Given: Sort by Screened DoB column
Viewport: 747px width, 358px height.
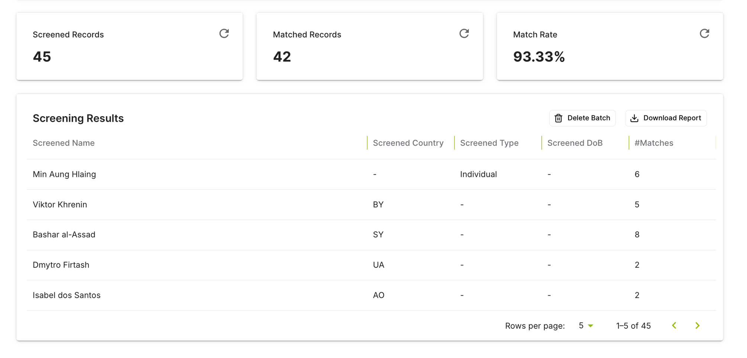Looking at the screenshot, I should 575,143.
